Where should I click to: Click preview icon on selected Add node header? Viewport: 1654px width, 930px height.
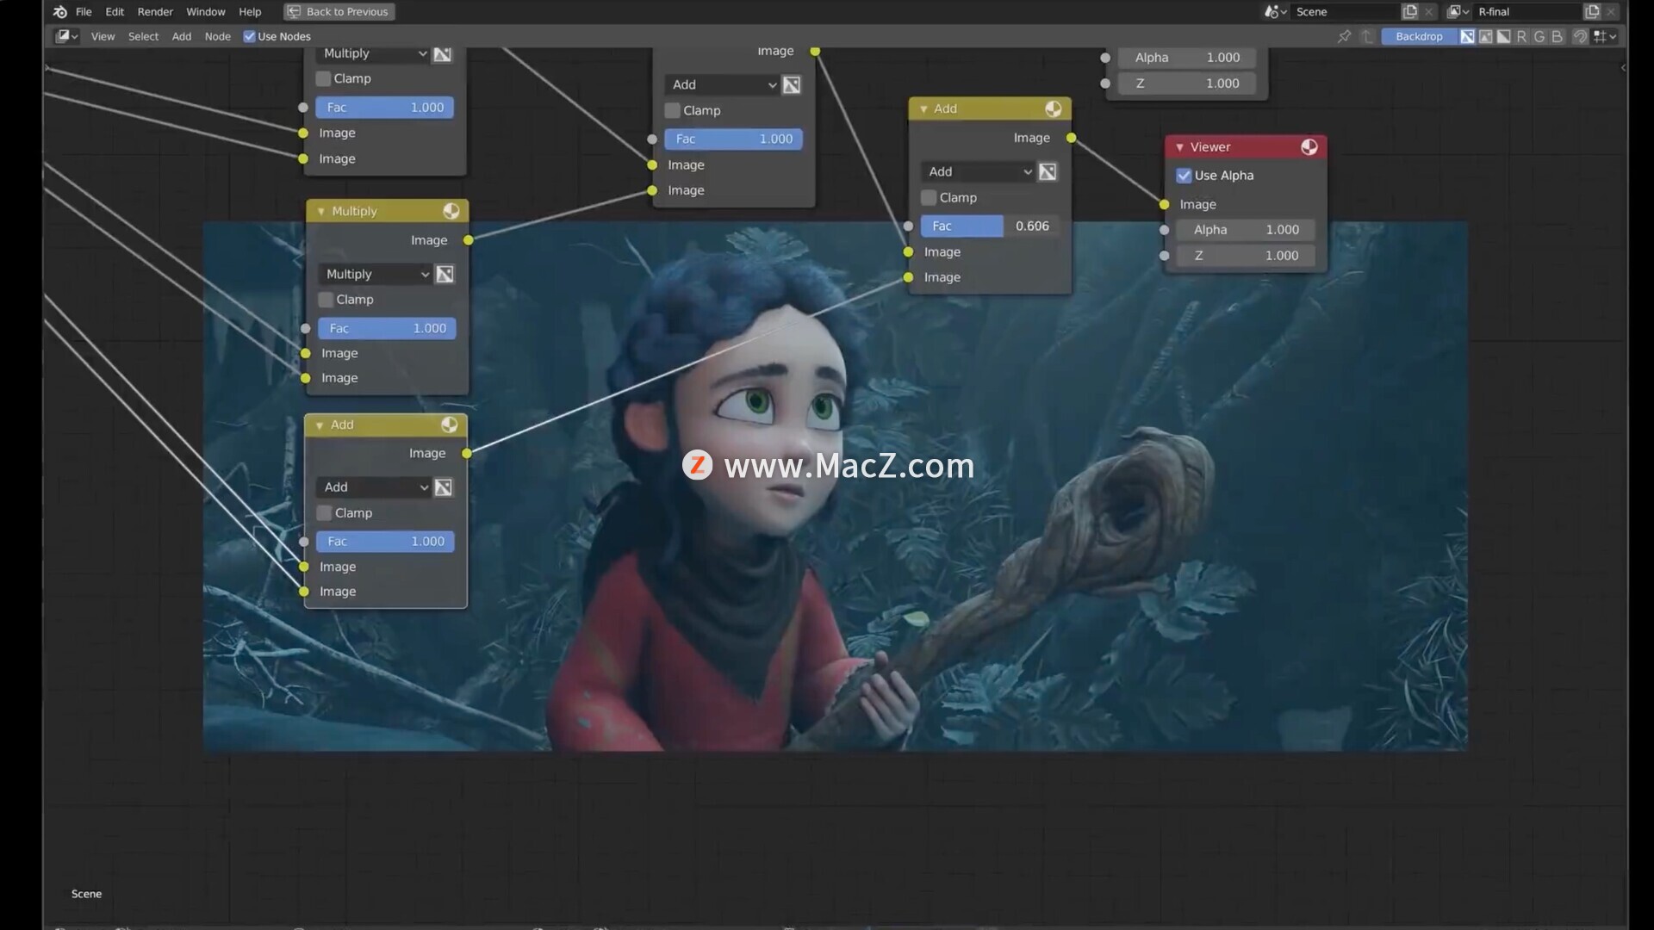[449, 425]
